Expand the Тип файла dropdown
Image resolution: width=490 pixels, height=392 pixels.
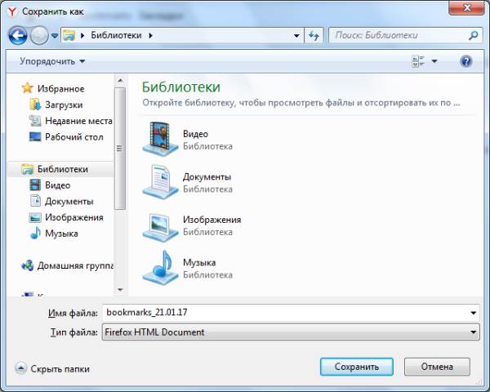point(474,332)
